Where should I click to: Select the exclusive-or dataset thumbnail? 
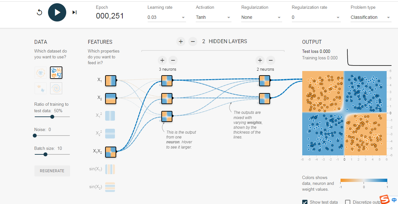pyautogui.click(x=56, y=73)
